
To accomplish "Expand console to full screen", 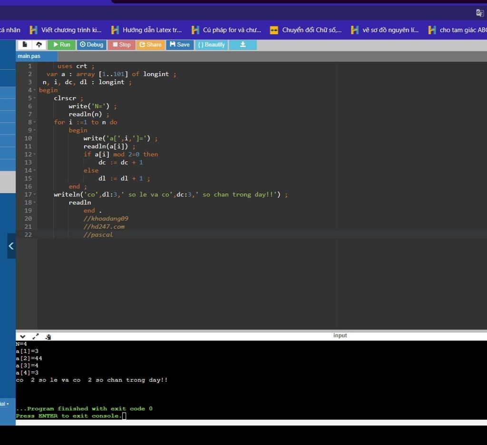I will [35, 337].
